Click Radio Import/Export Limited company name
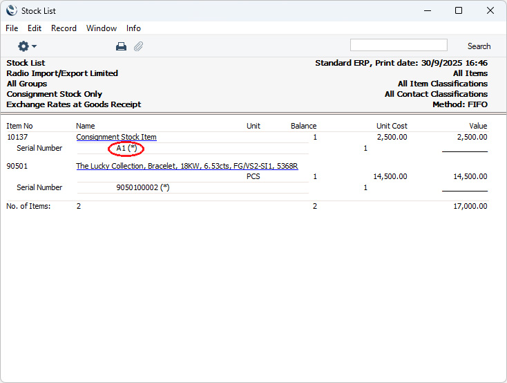The height and width of the screenshot is (383, 507). (62, 73)
